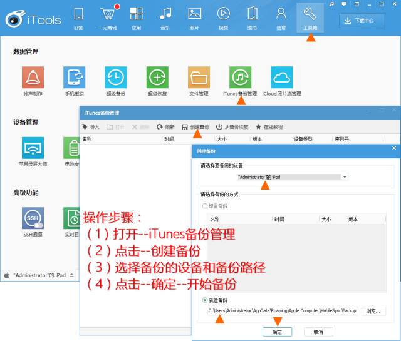Launch 铃声制作 ringtone maker
Viewport: 401px width, 341px height.
coord(33,81)
